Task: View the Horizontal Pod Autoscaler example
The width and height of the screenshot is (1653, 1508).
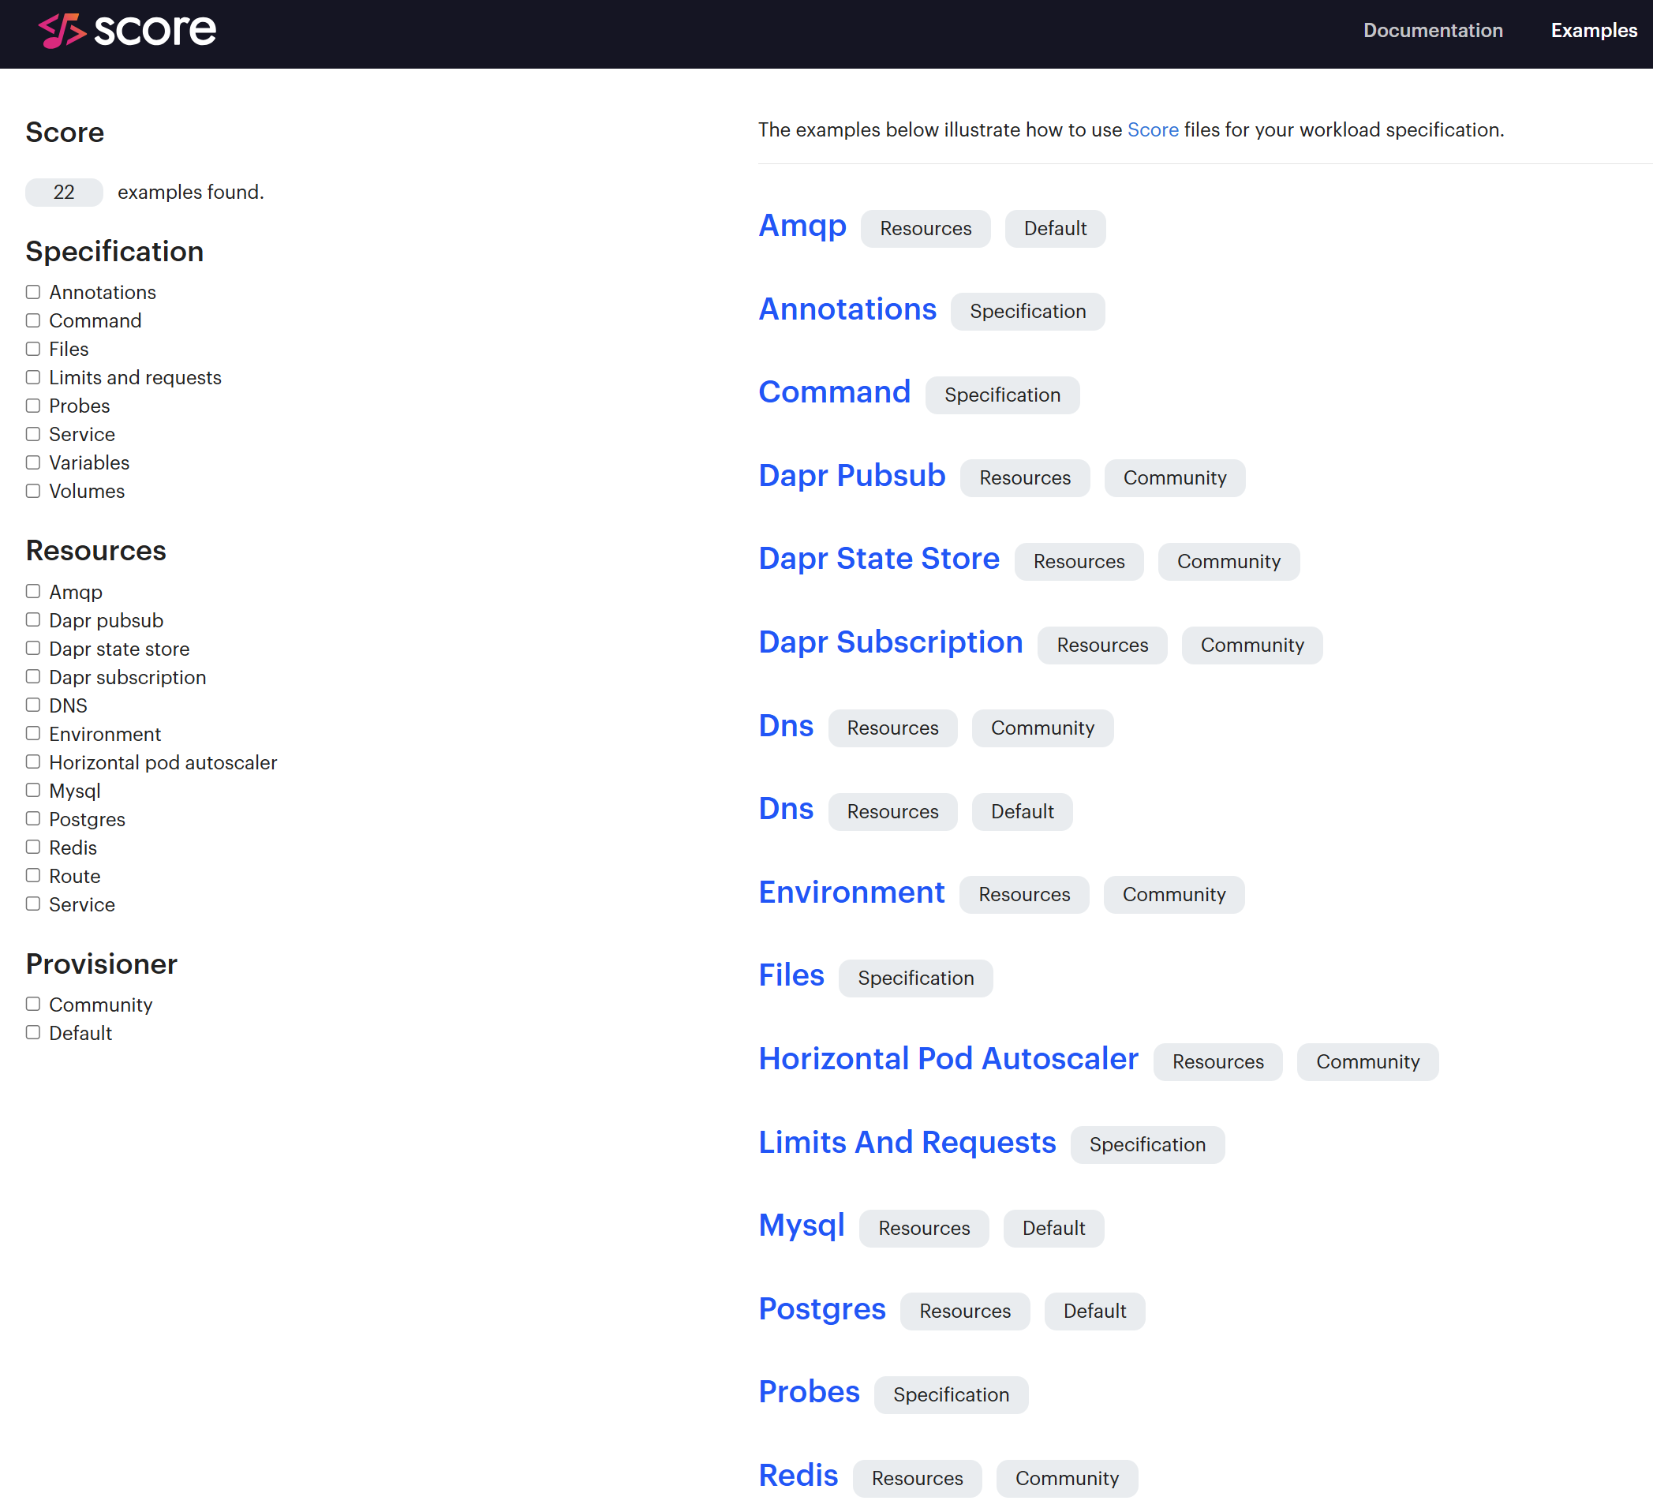Action: pyautogui.click(x=948, y=1059)
